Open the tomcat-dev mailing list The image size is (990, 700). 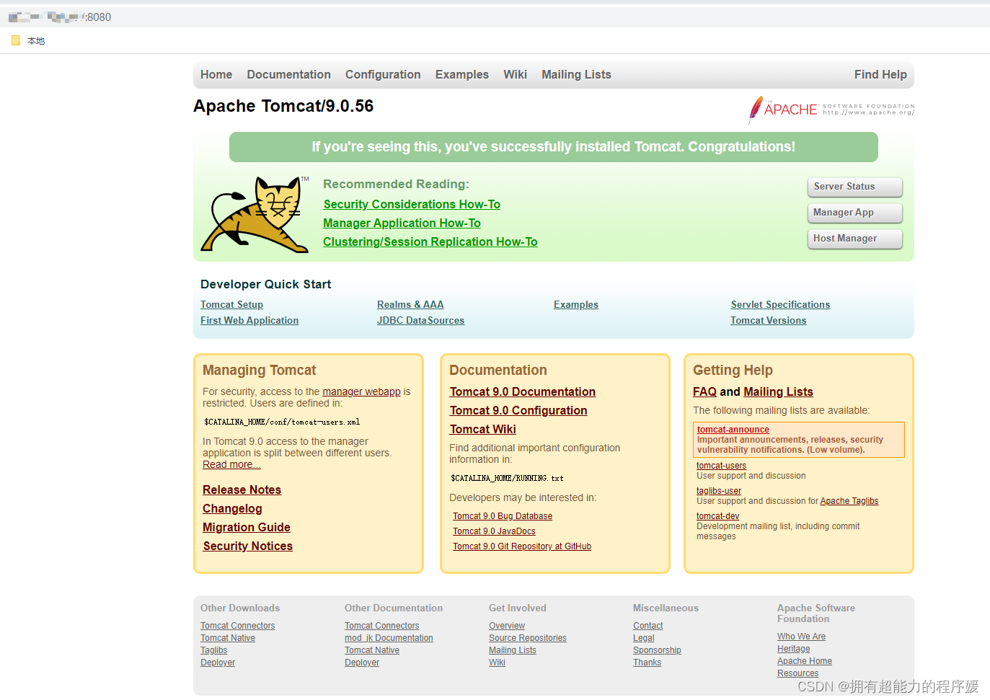[717, 516]
